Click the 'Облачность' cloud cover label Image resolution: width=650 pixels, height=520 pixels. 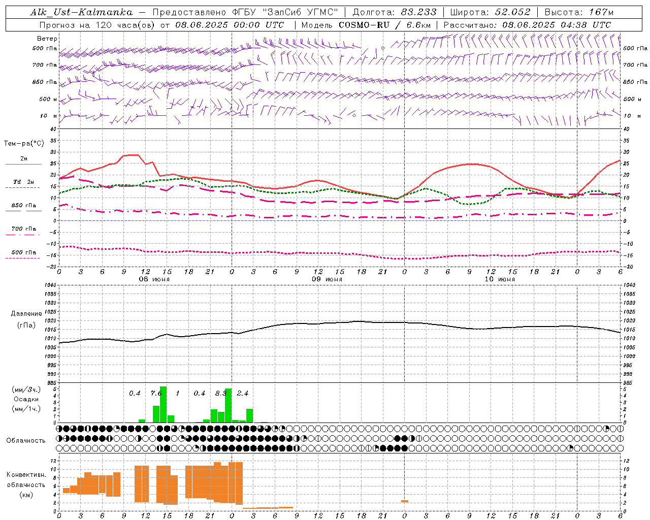[x=26, y=441]
